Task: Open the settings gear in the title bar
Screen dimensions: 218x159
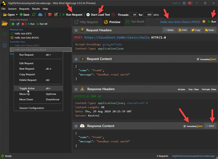Action: (184, 3)
